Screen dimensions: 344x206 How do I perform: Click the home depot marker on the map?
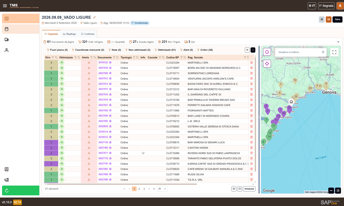(x=291, y=101)
